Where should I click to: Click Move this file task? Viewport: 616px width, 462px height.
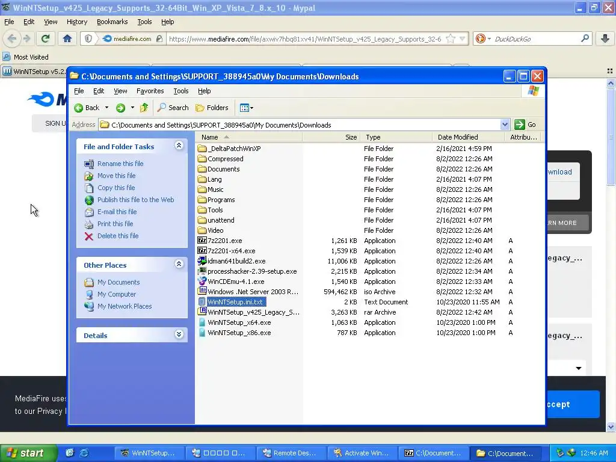pyautogui.click(x=116, y=176)
